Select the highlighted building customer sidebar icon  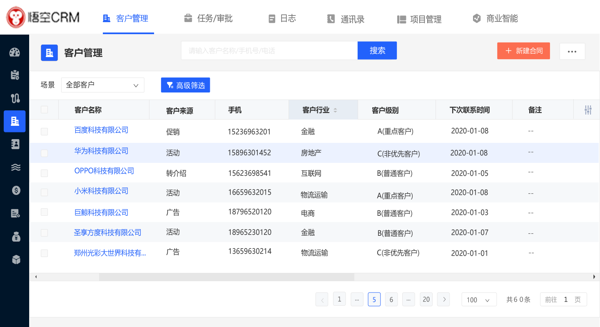pos(15,121)
